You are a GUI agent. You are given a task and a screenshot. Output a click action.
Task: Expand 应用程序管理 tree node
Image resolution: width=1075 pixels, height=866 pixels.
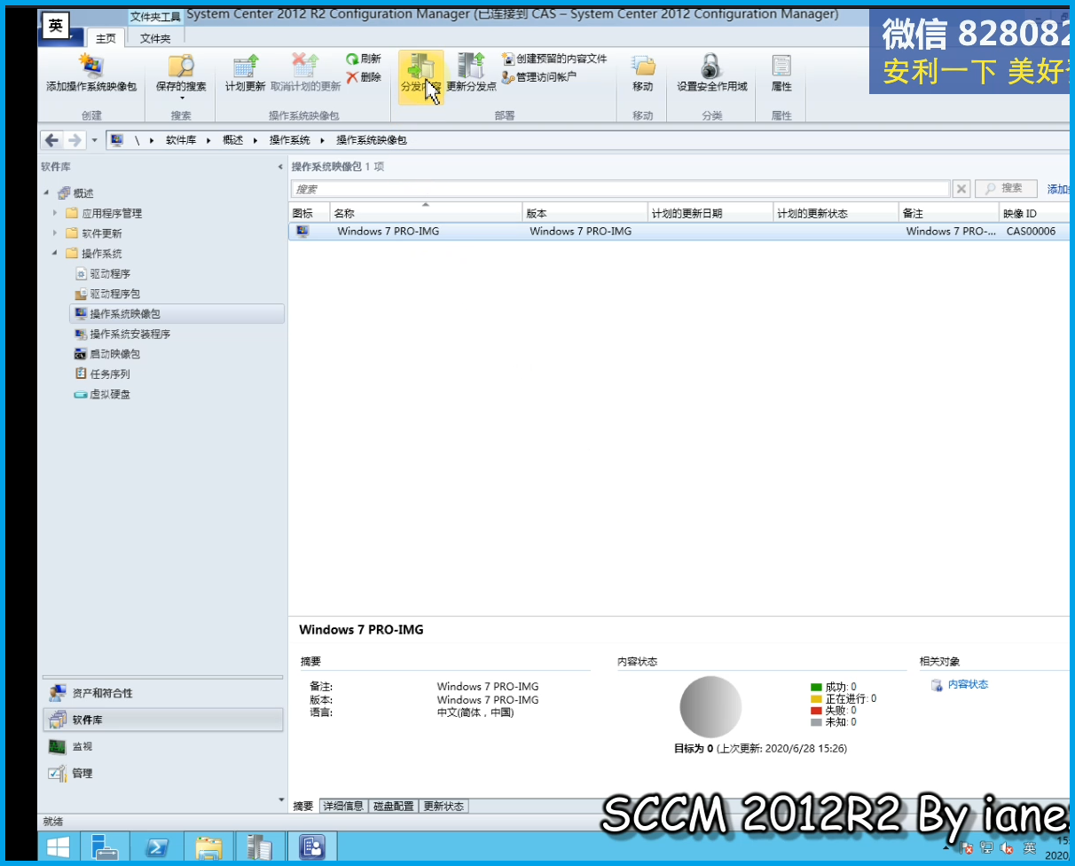pyautogui.click(x=55, y=213)
